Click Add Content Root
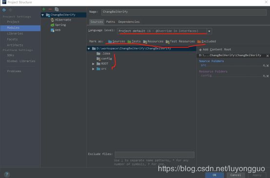Image resolution: width=270 pixels, height=178 pixels. pyautogui.click(x=215, y=50)
